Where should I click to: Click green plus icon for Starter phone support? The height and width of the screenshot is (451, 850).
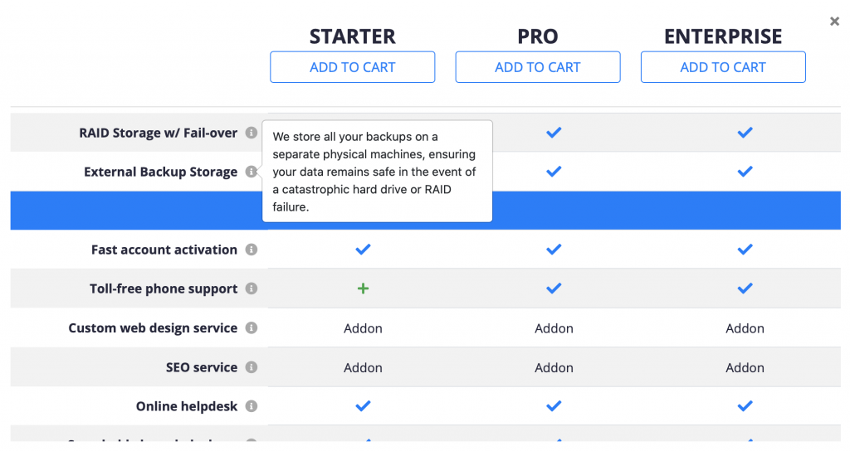tap(363, 289)
